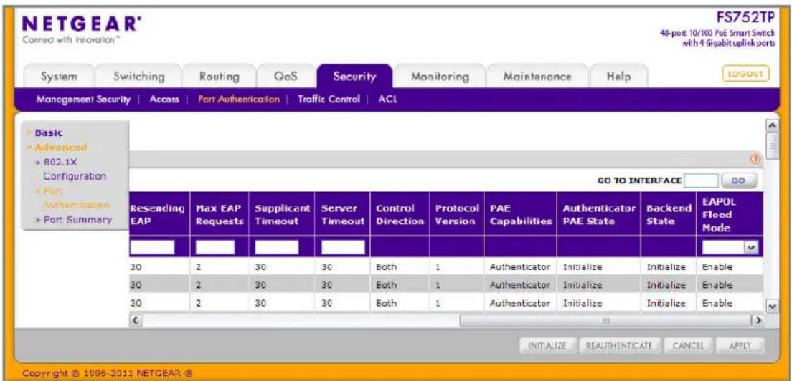Viewport: 792px width, 381px height.
Task: Select the QoS tab
Action: 286,77
